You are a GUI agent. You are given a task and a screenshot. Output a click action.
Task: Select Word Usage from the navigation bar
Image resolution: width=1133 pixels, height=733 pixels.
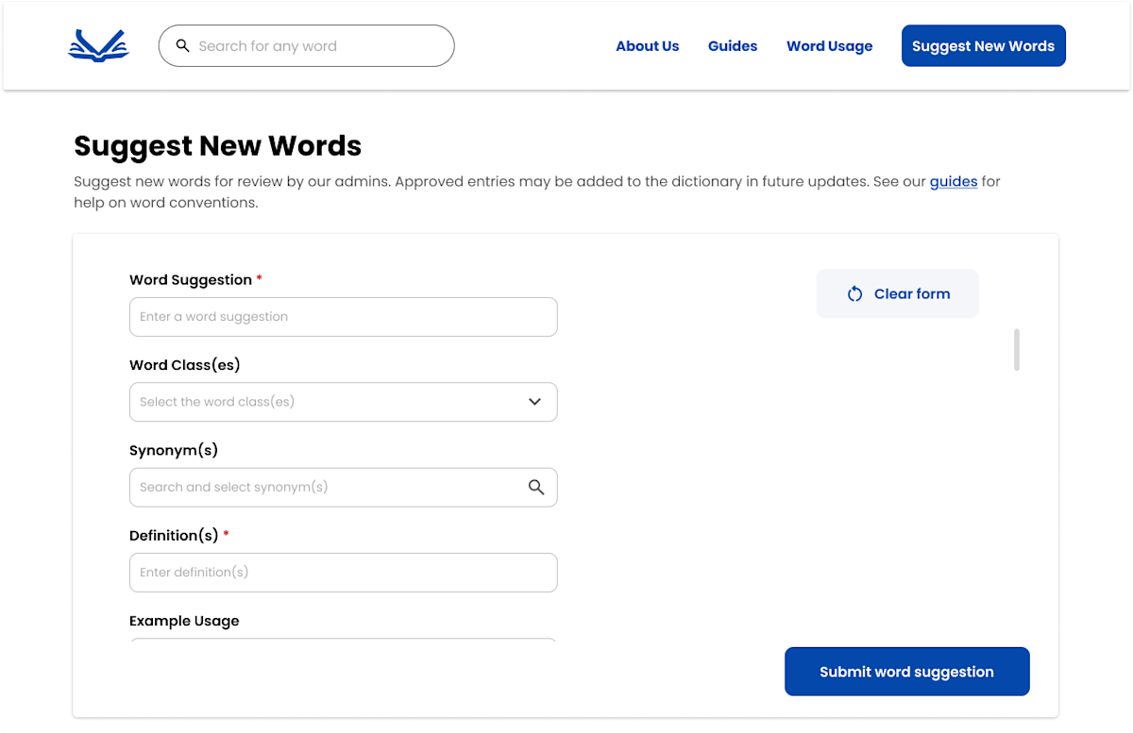(x=829, y=45)
